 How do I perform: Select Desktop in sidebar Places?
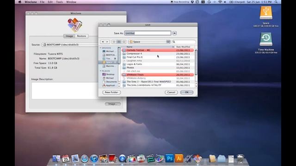pos(109,74)
